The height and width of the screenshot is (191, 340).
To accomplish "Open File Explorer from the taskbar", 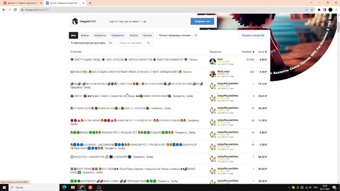I will [73, 187].
